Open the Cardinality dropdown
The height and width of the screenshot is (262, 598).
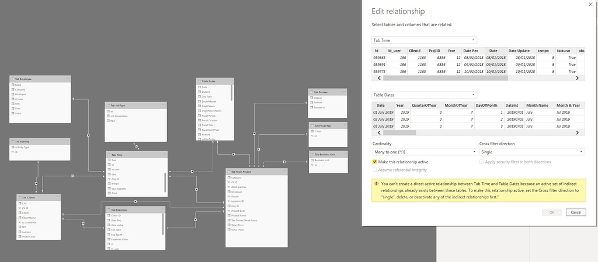pos(425,151)
